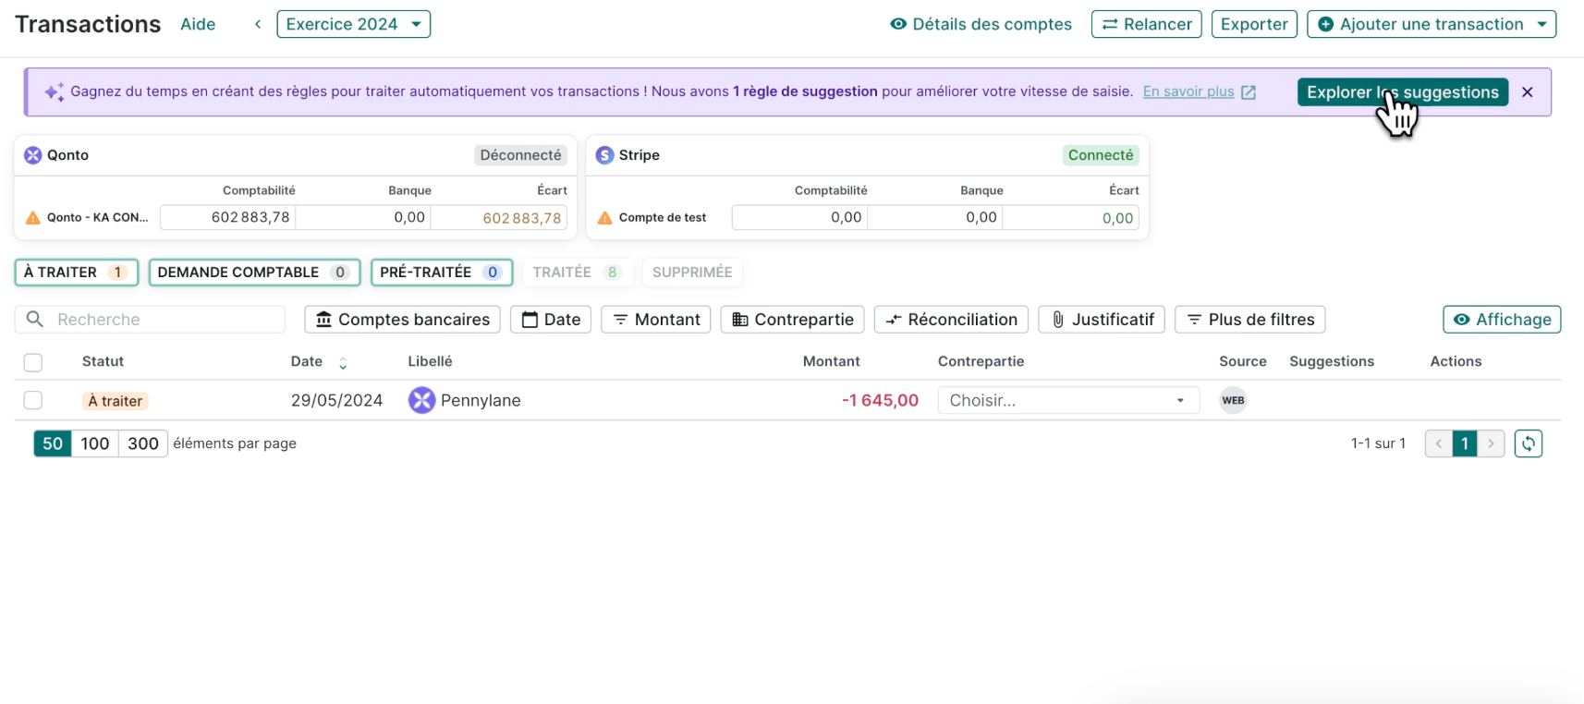
Task: Click the date column sort arrows
Action: 343,363
